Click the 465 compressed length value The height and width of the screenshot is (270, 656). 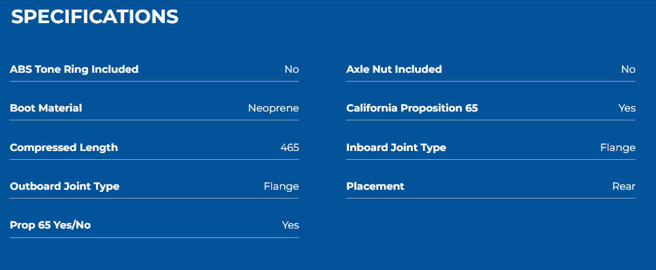point(290,148)
